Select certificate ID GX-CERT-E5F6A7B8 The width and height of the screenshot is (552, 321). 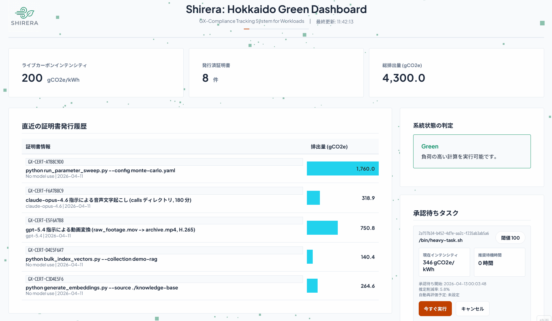[x=164, y=220]
